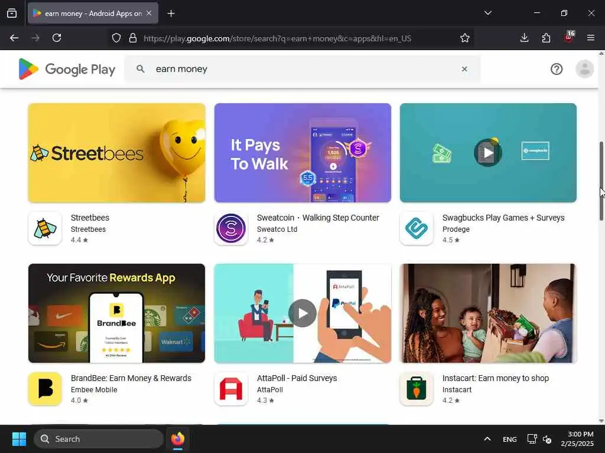Screen dimensions: 605x453
Task: Switch the ENG input language
Action: tap(510, 439)
